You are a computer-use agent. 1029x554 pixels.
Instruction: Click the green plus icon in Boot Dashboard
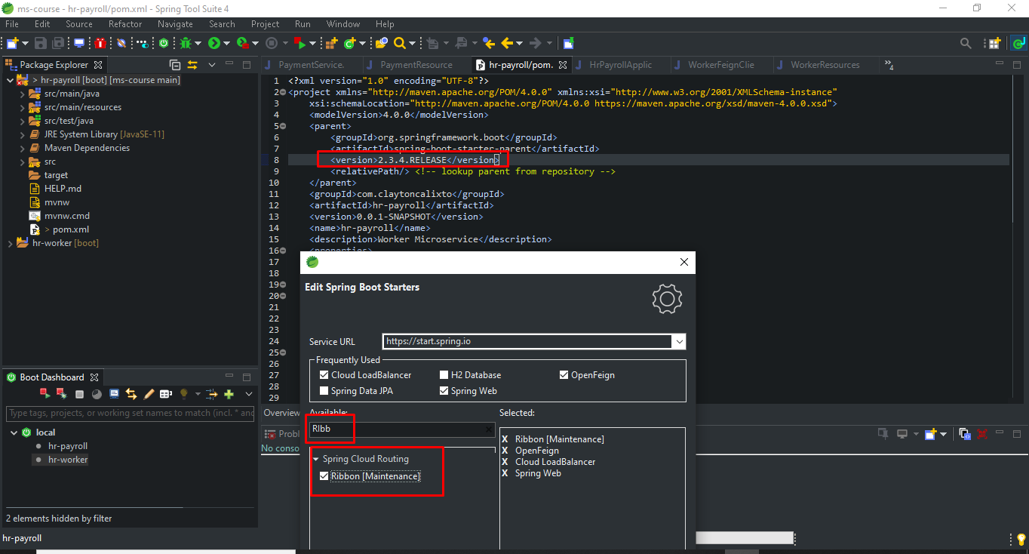(x=229, y=394)
